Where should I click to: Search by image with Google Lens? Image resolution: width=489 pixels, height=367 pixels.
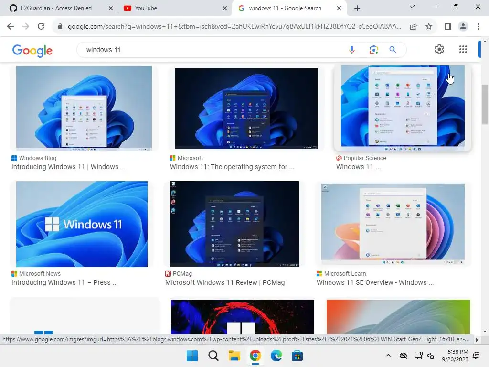pos(373,50)
